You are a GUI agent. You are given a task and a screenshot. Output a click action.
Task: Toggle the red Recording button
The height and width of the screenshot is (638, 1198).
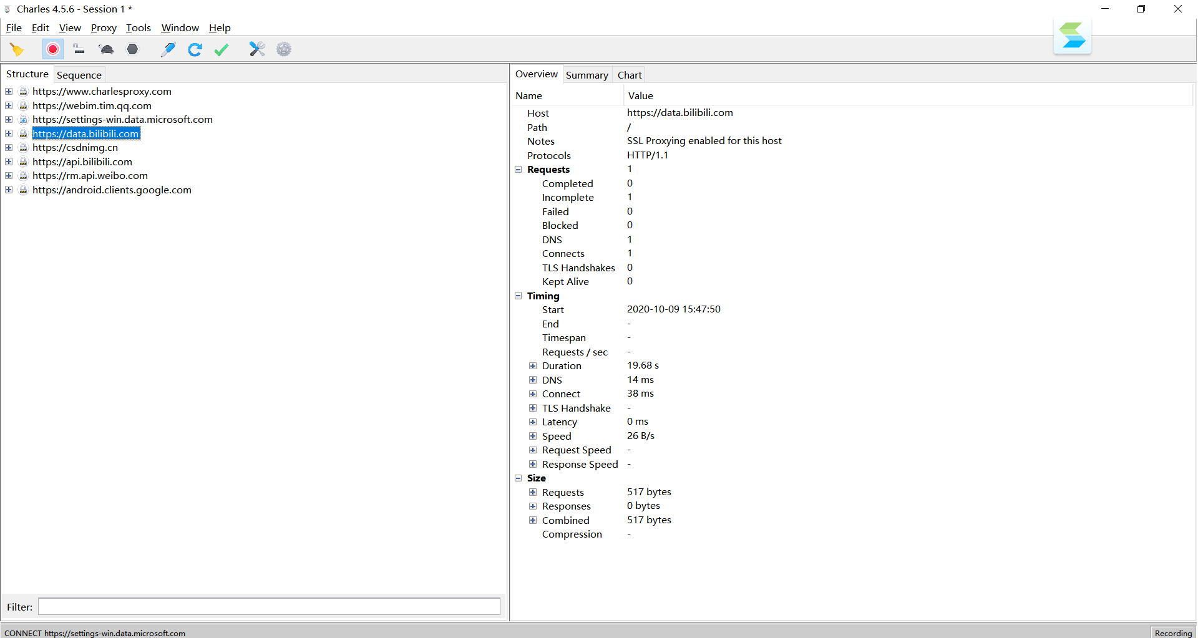pyautogui.click(x=53, y=49)
